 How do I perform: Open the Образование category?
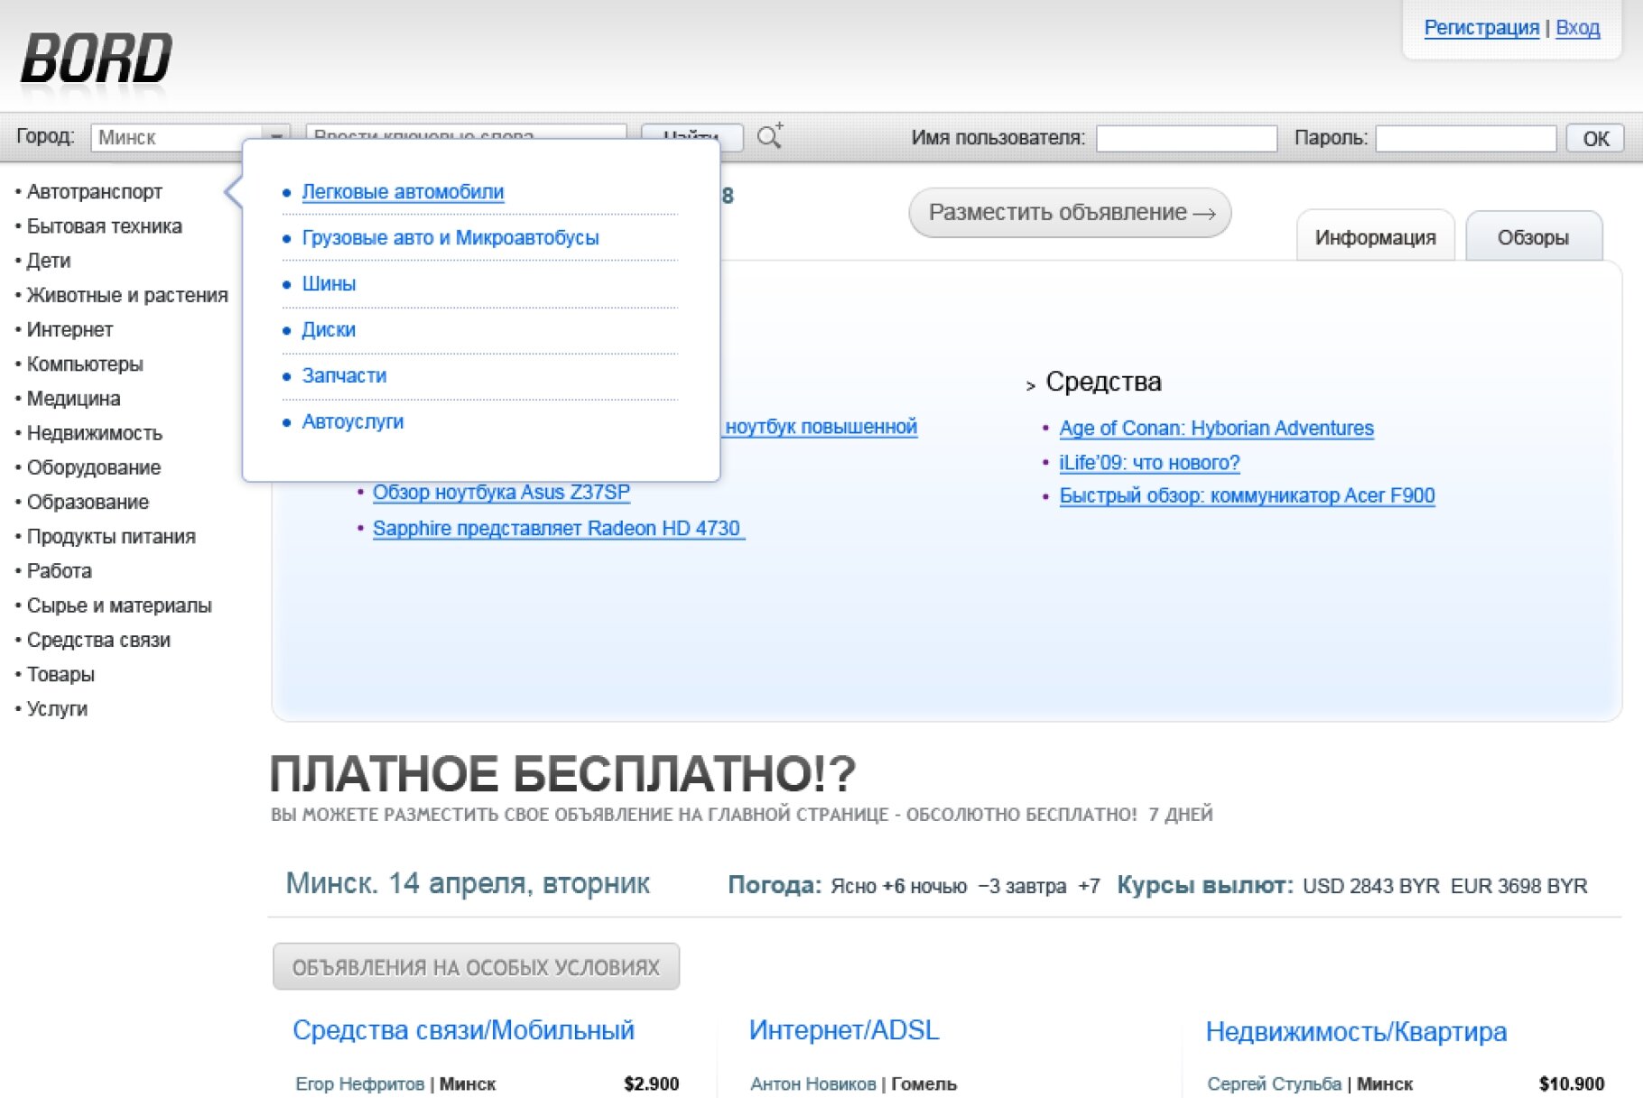click(x=88, y=503)
